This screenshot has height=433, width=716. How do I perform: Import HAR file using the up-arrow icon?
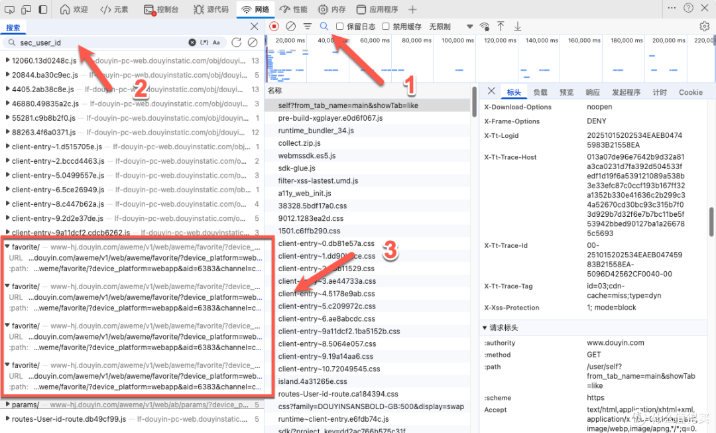click(502, 26)
